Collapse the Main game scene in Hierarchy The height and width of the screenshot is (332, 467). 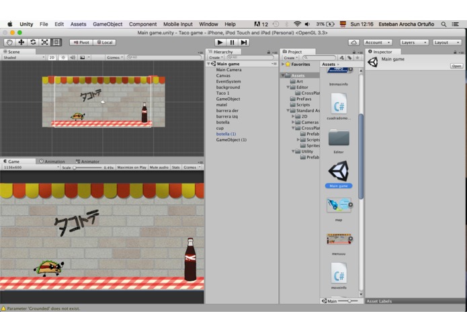(209, 64)
